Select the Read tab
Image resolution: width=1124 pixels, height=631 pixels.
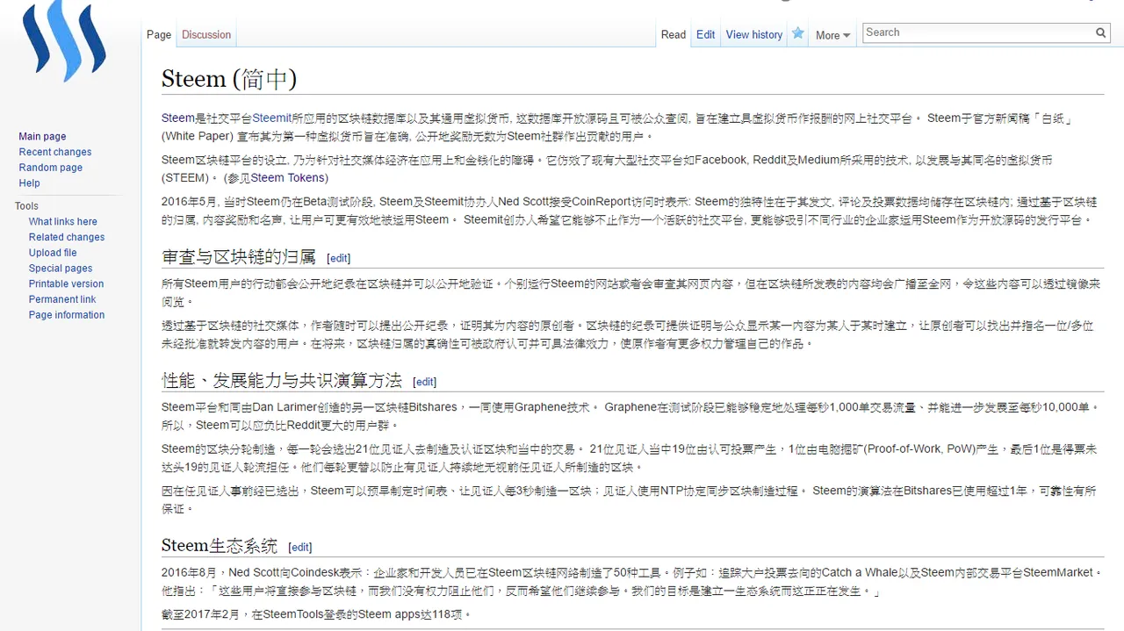[674, 35]
